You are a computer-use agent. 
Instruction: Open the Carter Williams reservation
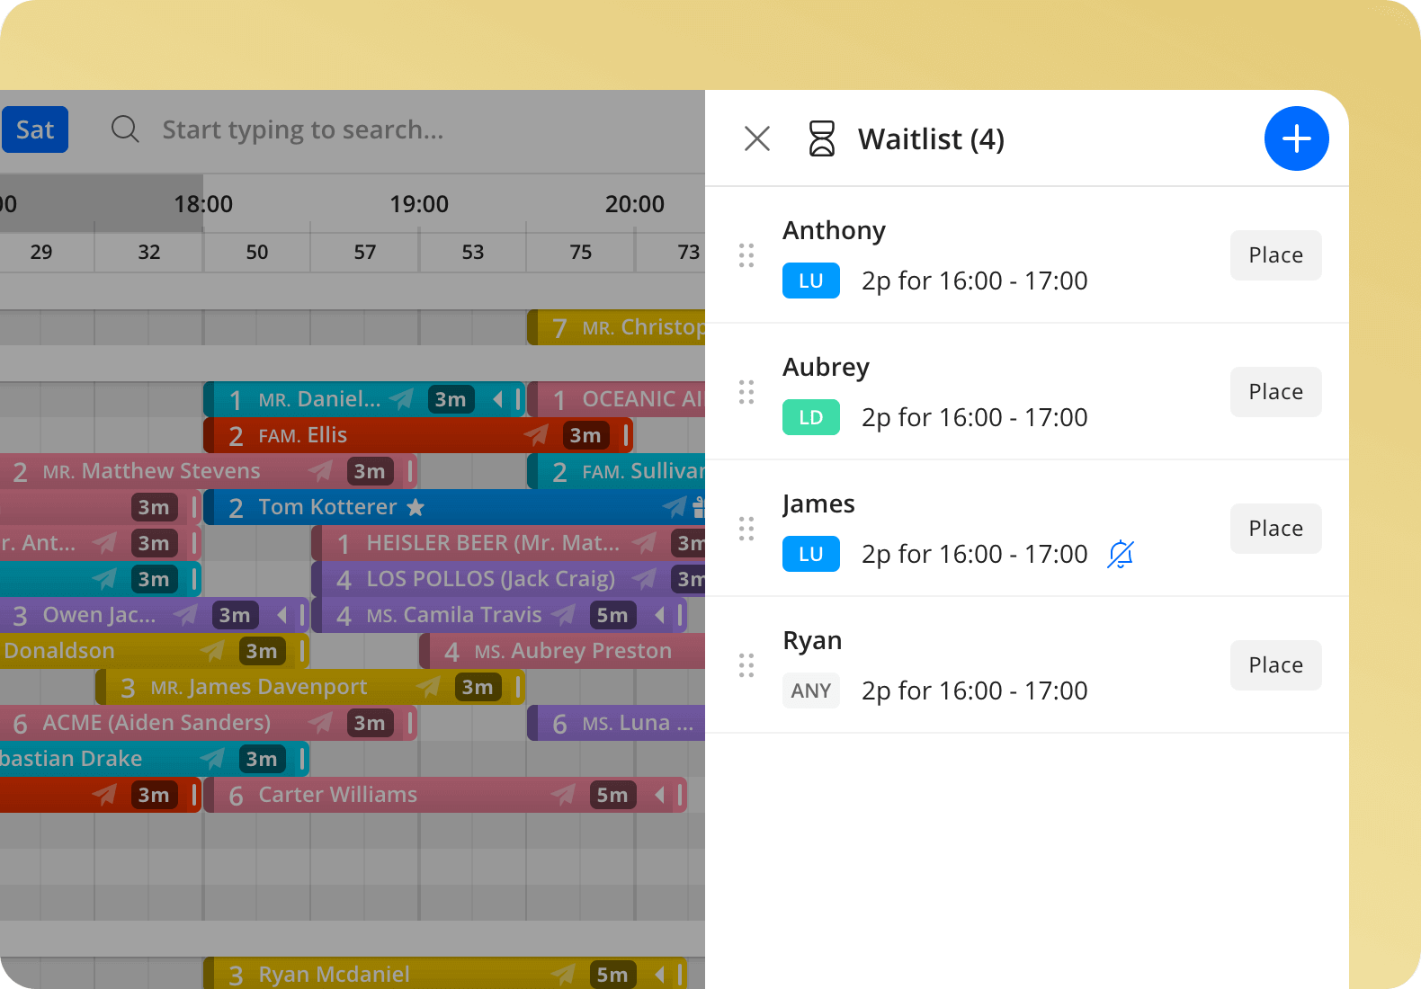(445, 795)
